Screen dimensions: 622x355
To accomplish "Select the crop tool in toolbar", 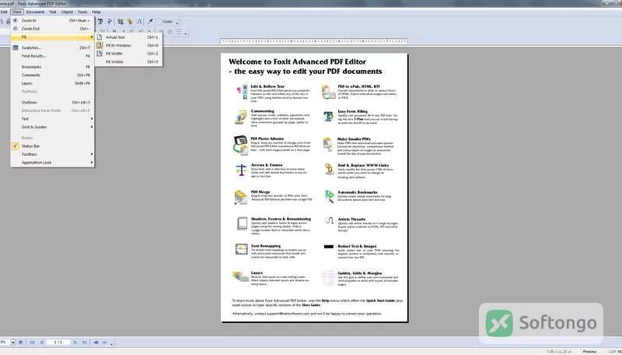I will [x=121, y=22].
